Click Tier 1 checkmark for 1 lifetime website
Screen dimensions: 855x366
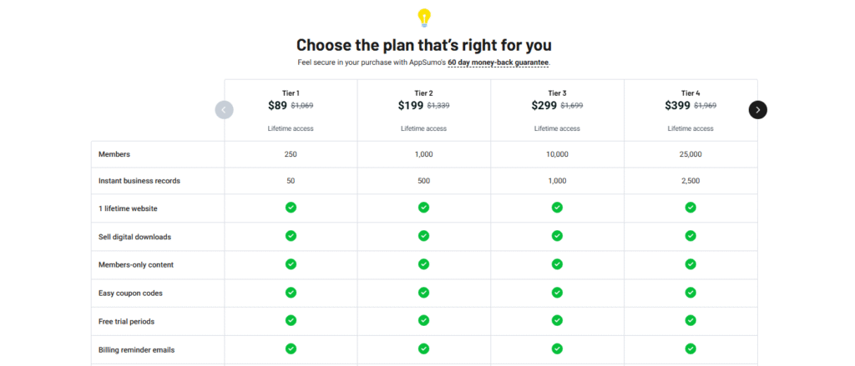pyautogui.click(x=291, y=208)
